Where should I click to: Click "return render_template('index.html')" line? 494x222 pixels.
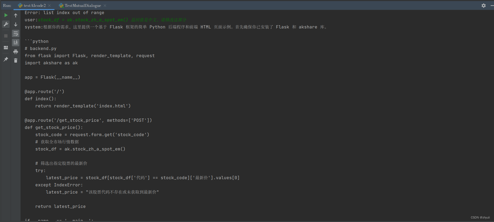tap(83, 106)
